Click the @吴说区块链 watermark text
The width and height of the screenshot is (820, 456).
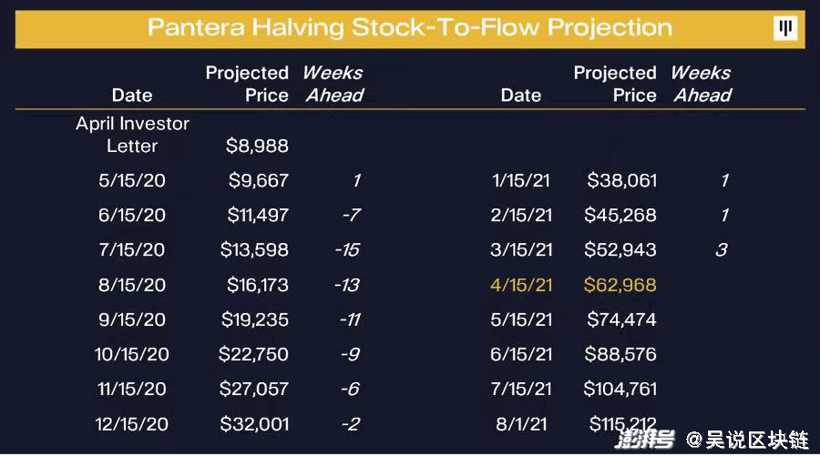click(747, 441)
